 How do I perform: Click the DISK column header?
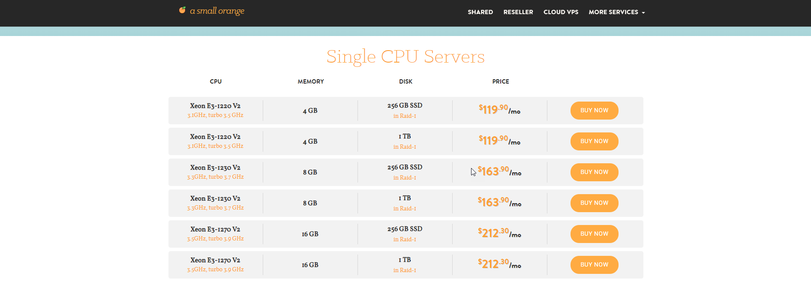pos(405,81)
